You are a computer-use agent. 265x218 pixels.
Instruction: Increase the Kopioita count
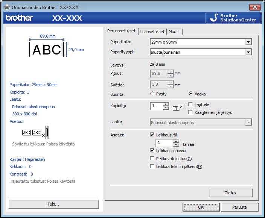pos(166,104)
